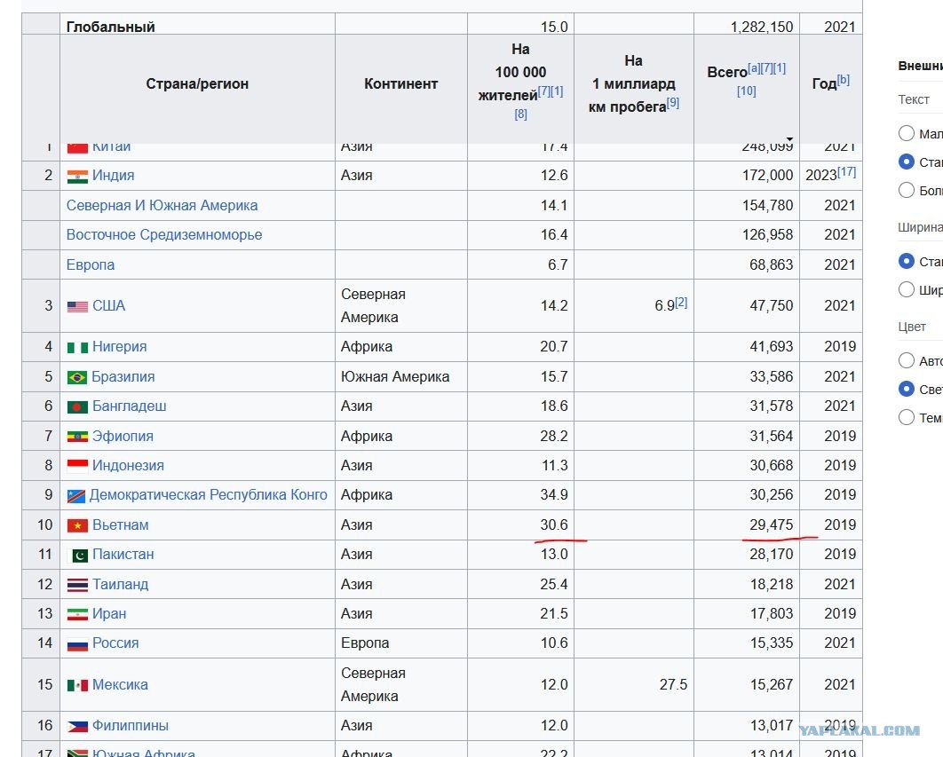Sort by the Континент column header
Image resolution: width=943 pixels, height=757 pixels.
[x=401, y=84]
